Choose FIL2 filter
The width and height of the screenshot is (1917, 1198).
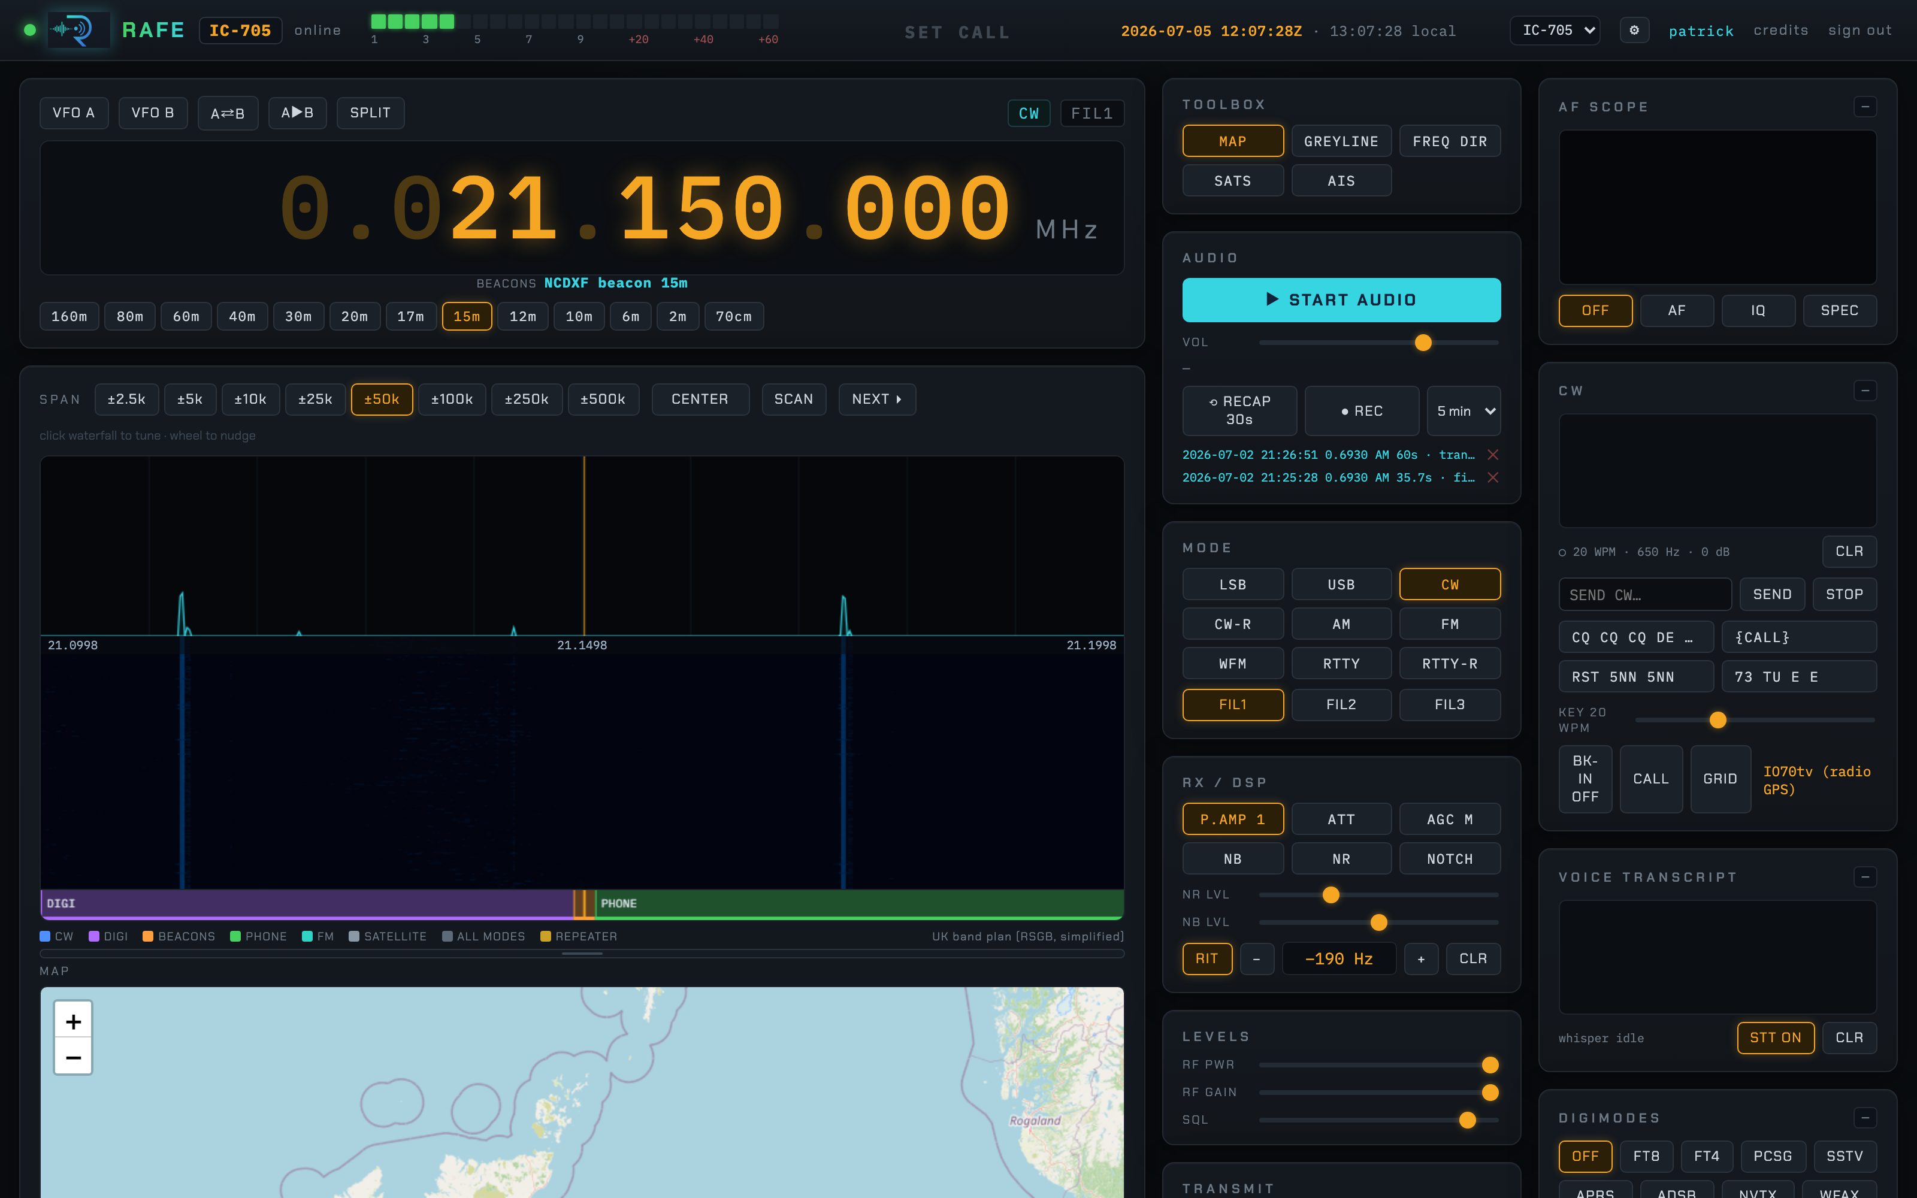[1341, 704]
